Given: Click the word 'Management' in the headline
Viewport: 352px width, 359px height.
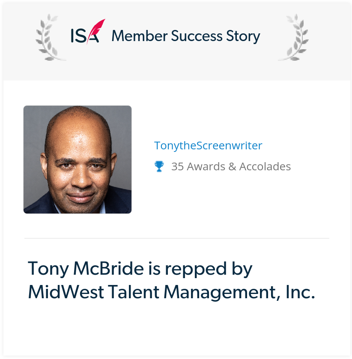Looking at the screenshot, I should click(x=220, y=293).
